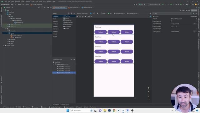Open the Help menu
This screenshot has width=200, height=113.
54,2
